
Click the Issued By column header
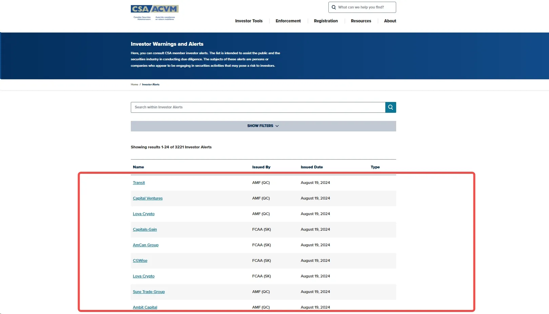(261, 167)
